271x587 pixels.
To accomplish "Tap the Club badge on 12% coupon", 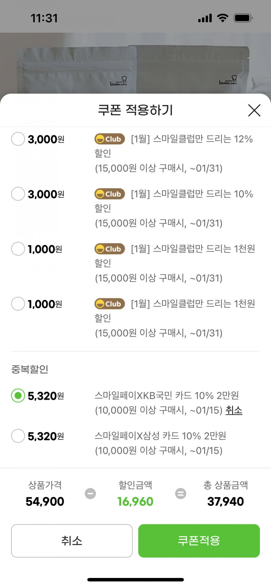I will coord(110,139).
